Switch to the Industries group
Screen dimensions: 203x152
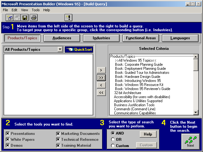click(x=101, y=38)
